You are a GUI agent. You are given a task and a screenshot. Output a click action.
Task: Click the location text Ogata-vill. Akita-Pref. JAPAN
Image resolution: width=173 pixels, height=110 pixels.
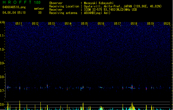tap(108, 6)
